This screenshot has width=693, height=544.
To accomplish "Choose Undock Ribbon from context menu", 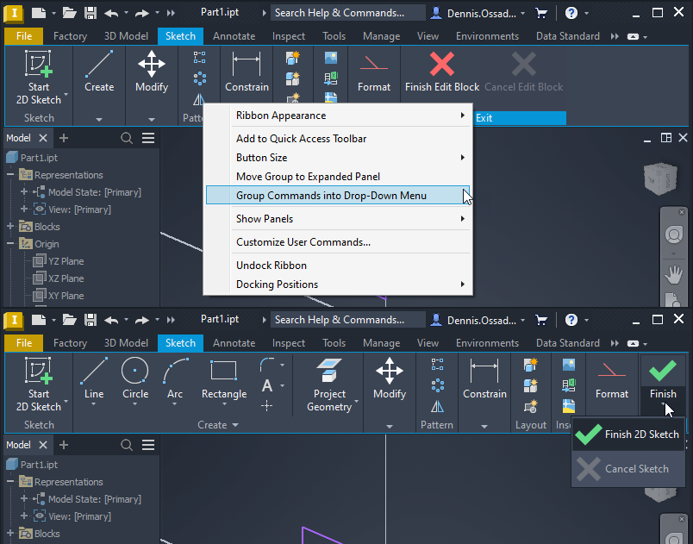I will point(338,266).
